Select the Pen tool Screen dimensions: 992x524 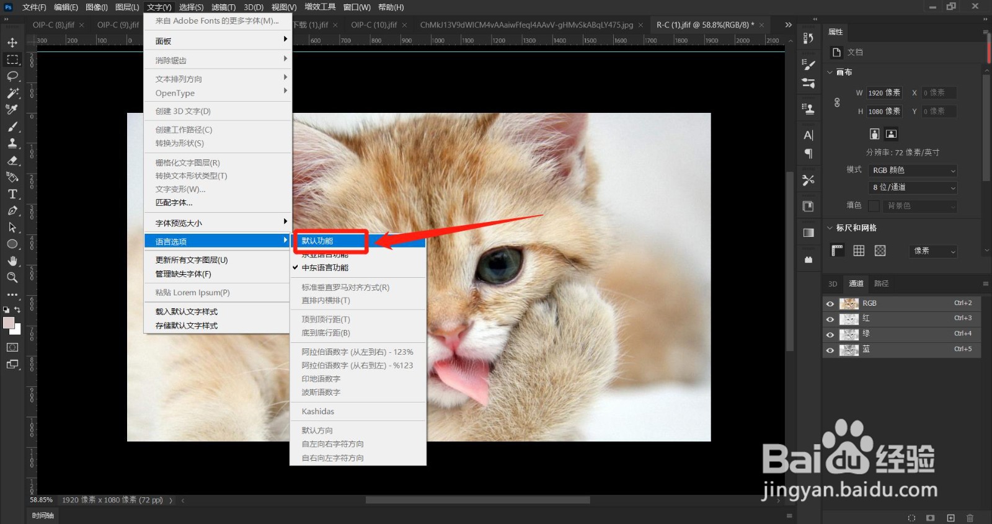pos(12,211)
